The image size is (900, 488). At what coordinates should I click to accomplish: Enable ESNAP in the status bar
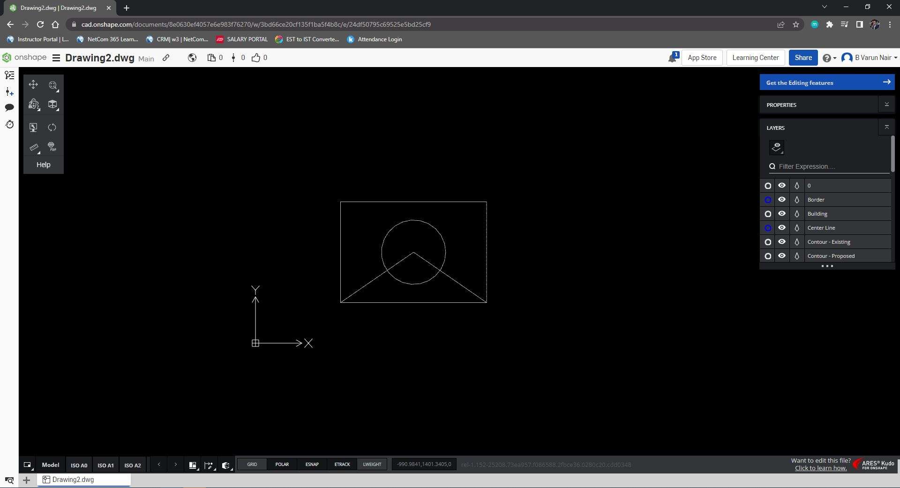[x=312, y=465]
